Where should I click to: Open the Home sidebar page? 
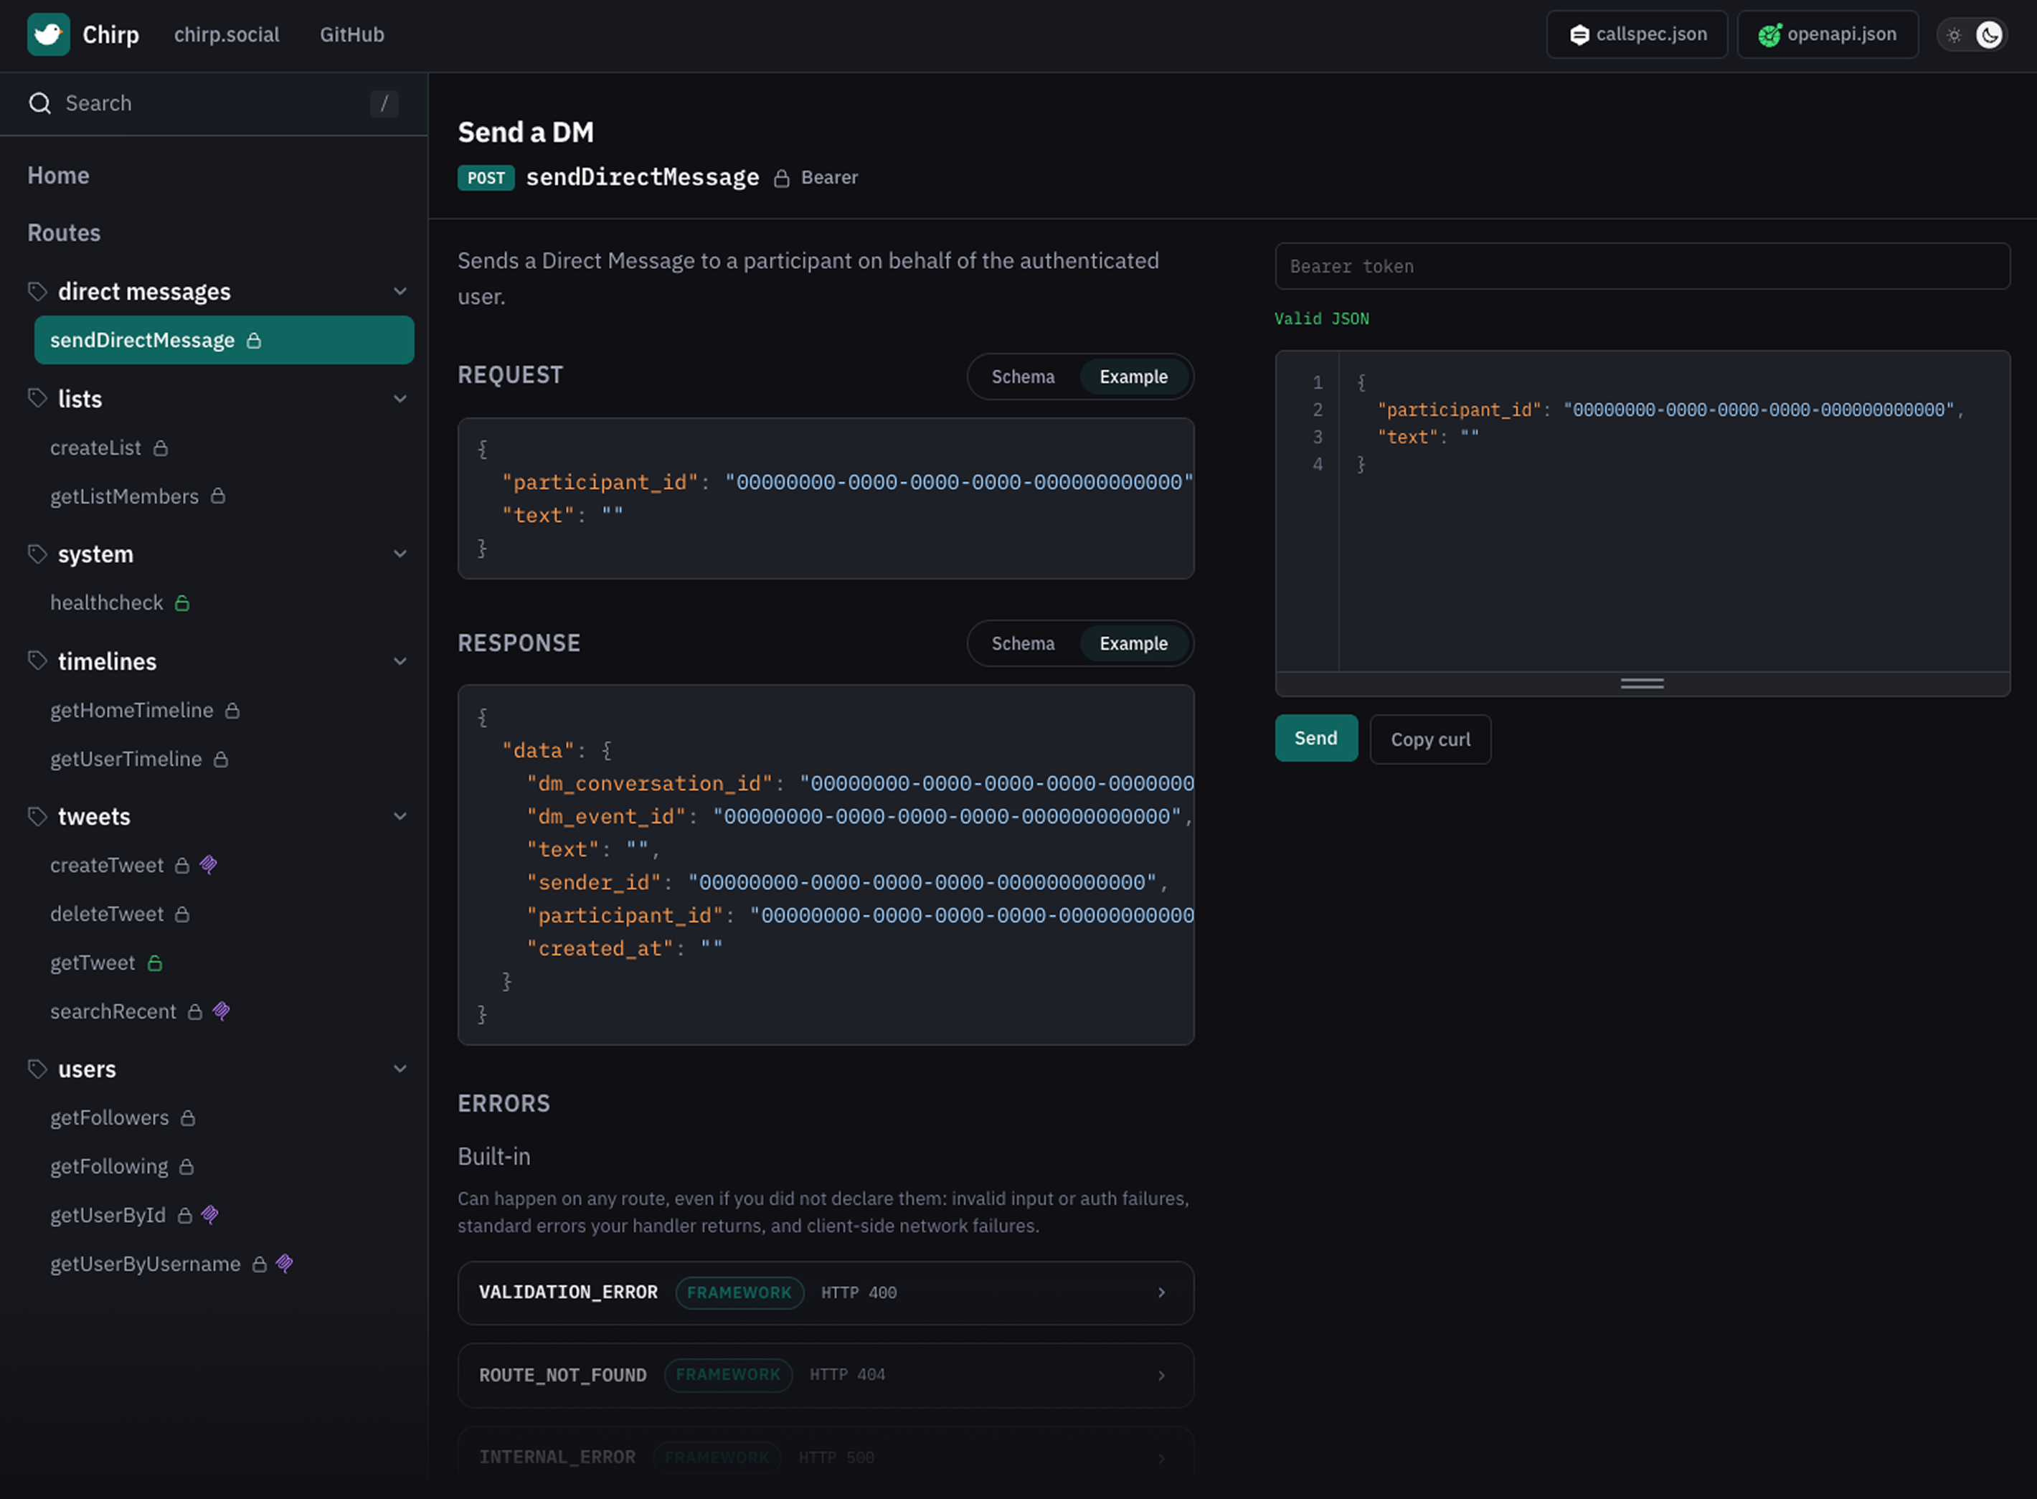(x=58, y=175)
